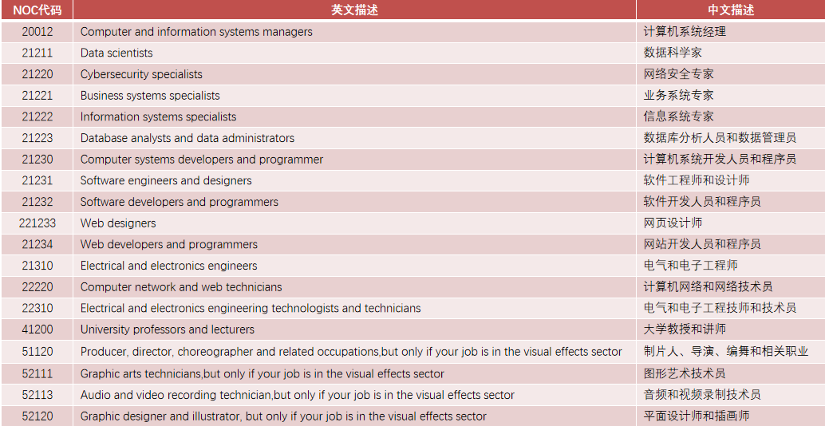Select the Cybersecurity specialists description
Viewport: 825px width, 426px height.
pyautogui.click(x=141, y=74)
